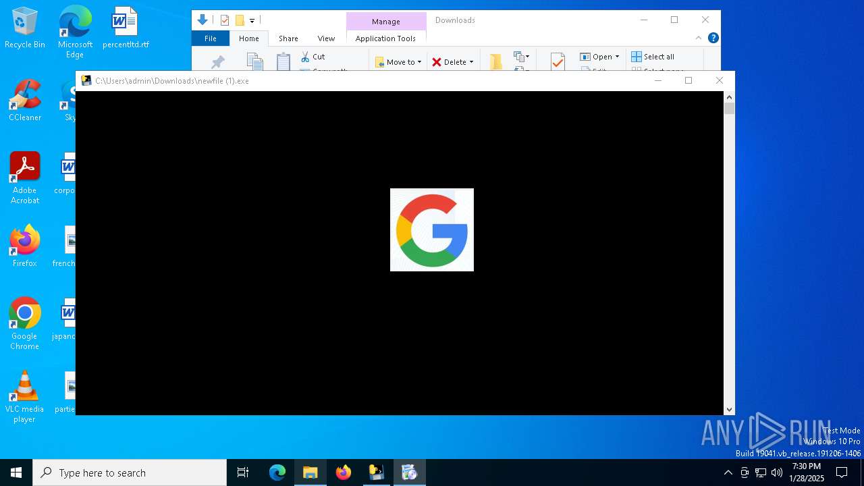Image resolution: width=864 pixels, height=486 pixels.
Task: Launch the CCleaner desktop shortcut
Action: [x=25, y=100]
